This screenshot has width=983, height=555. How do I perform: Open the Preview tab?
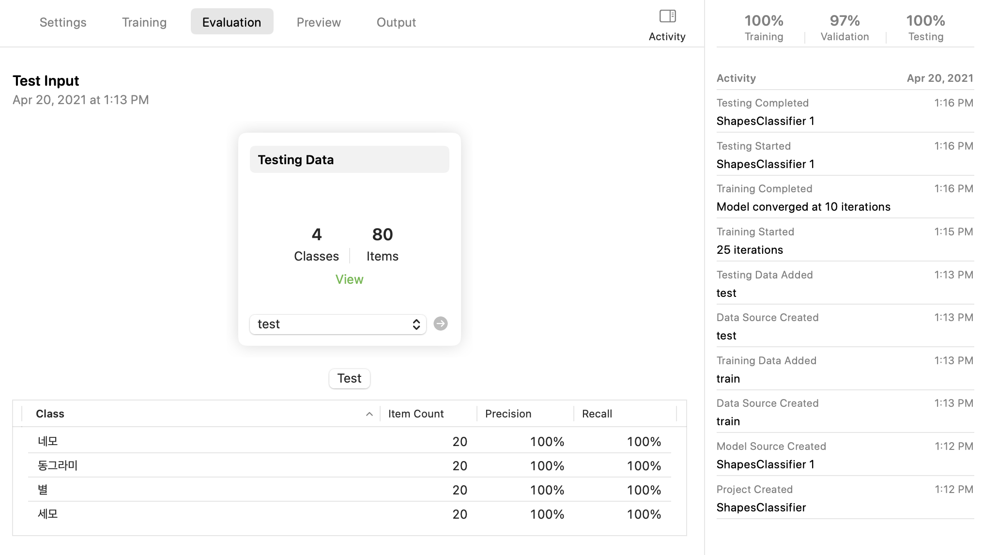pos(318,22)
